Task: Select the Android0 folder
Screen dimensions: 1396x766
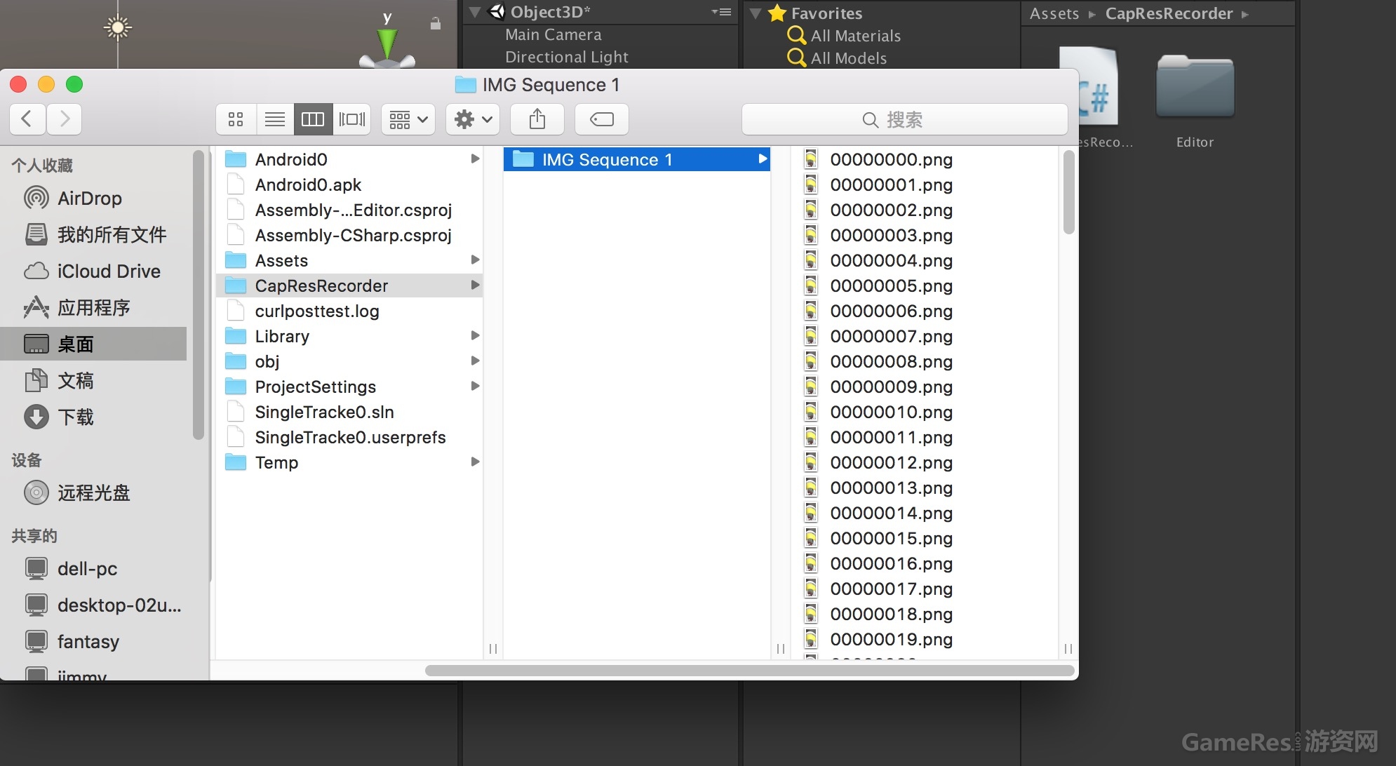Action: point(349,159)
